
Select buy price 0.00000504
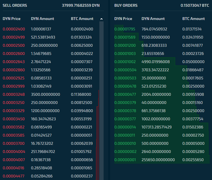(125, 70)
